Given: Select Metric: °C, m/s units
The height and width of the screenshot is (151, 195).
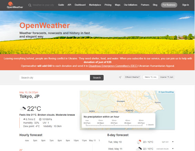Looking at the screenshot, I should [x=150, y=77].
